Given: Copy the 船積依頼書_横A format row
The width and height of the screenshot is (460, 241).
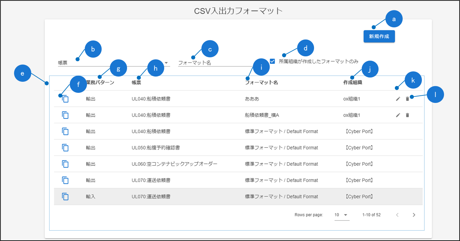Looking at the screenshot, I should 65,115.
